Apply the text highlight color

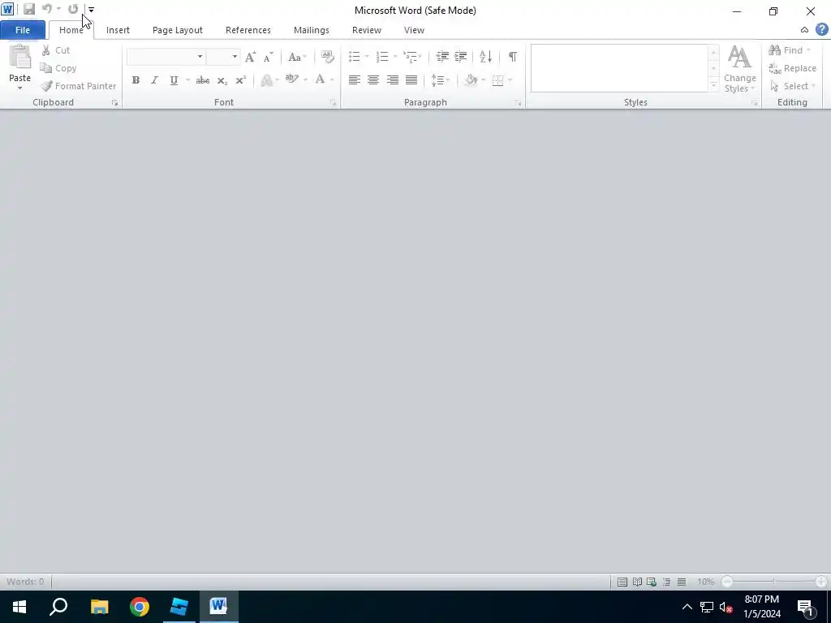pyautogui.click(x=292, y=80)
